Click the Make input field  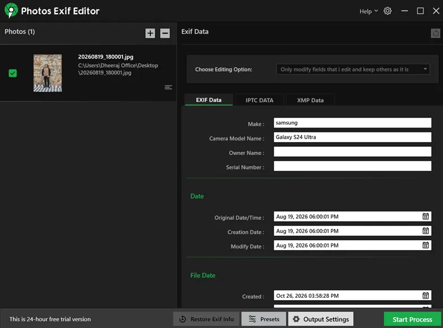tap(352, 123)
